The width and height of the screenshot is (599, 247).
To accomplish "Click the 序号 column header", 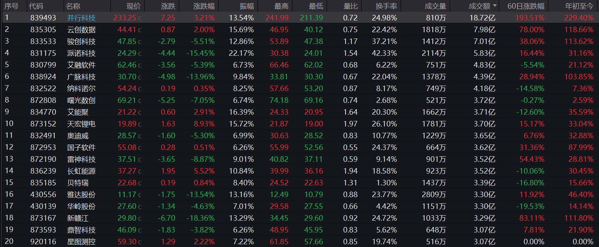I will click(11, 6).
